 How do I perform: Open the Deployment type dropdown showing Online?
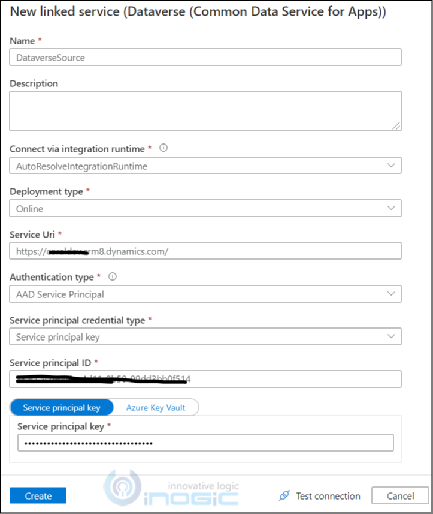205,208
